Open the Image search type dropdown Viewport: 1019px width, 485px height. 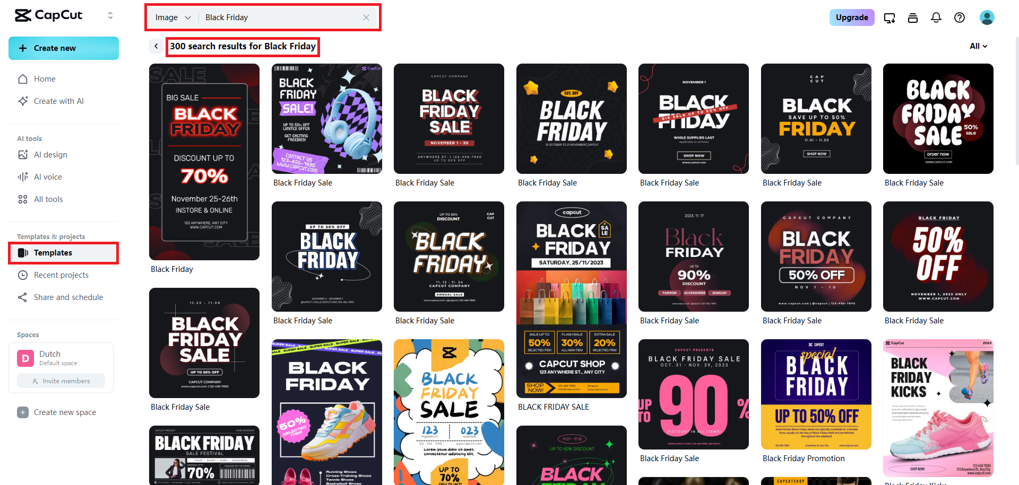173,17
